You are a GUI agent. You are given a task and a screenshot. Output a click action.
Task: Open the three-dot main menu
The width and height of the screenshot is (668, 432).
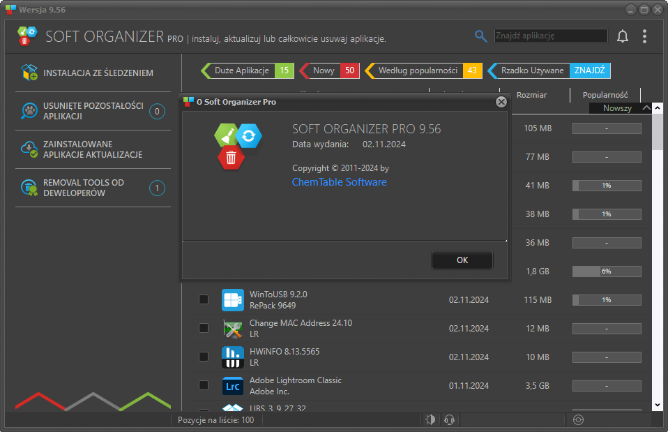pos(644,36)
